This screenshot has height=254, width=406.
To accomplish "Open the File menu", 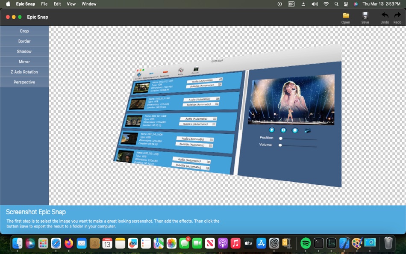I will tap(44, 4).
